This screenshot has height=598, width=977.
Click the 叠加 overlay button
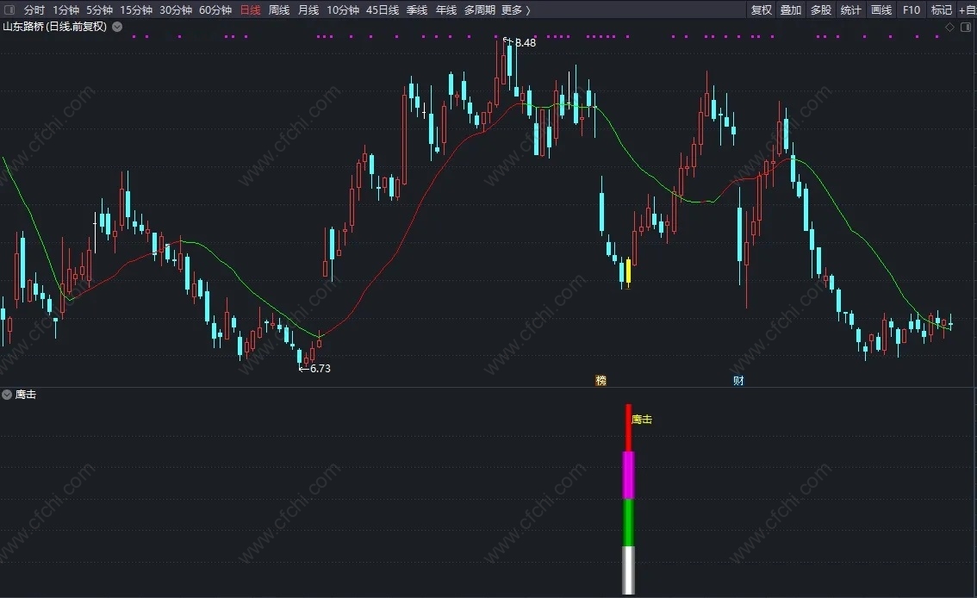(x=791, y=10)
